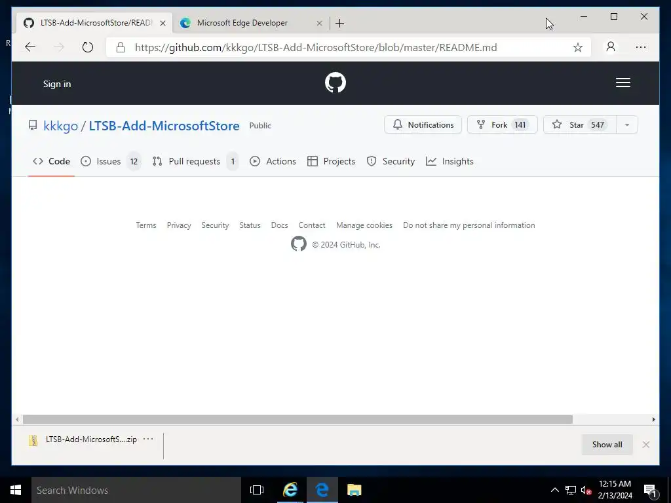Open the Projects tab
The height and width of the screenshot is (503, 671).
(x=331, y=161)
